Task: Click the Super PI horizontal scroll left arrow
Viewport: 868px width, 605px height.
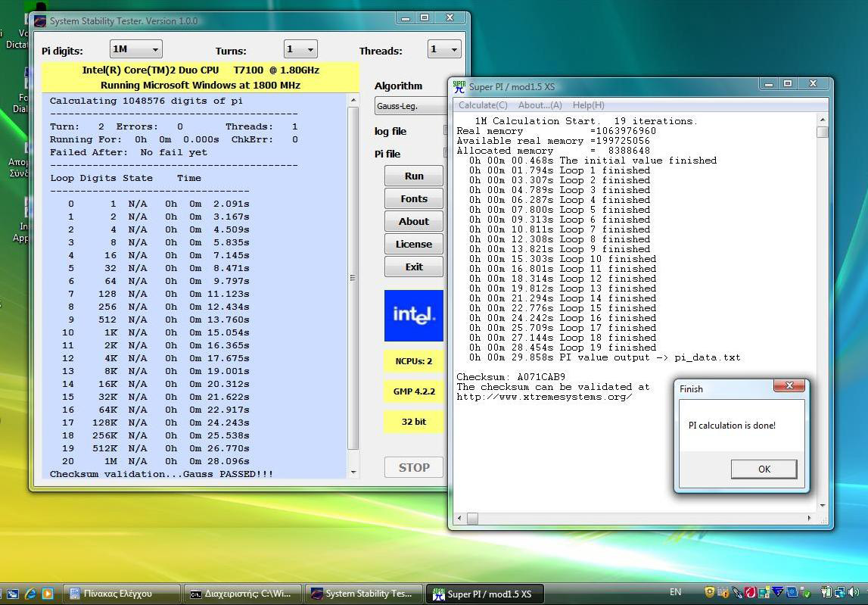Action: point(459,519)
